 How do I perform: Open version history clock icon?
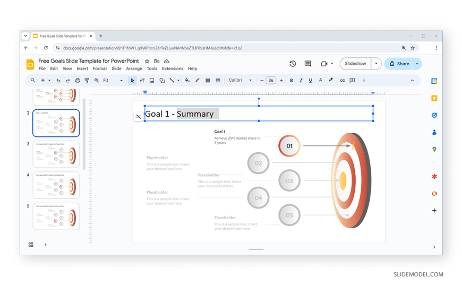(293, 64)
